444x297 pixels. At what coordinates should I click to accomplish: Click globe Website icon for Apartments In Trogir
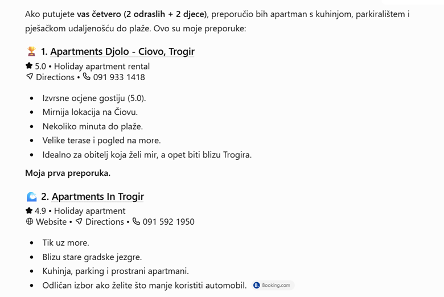coord(30,221)
